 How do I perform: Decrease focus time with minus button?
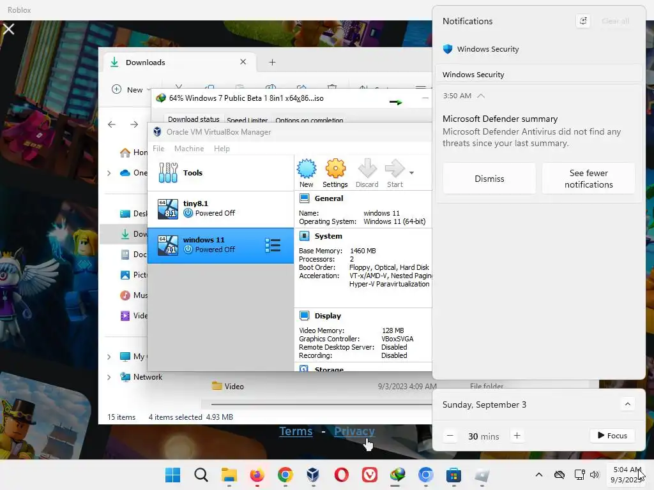tap(450, 436)
